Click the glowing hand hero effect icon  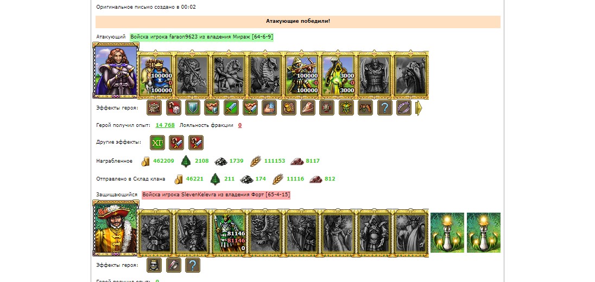pos(269,108)
